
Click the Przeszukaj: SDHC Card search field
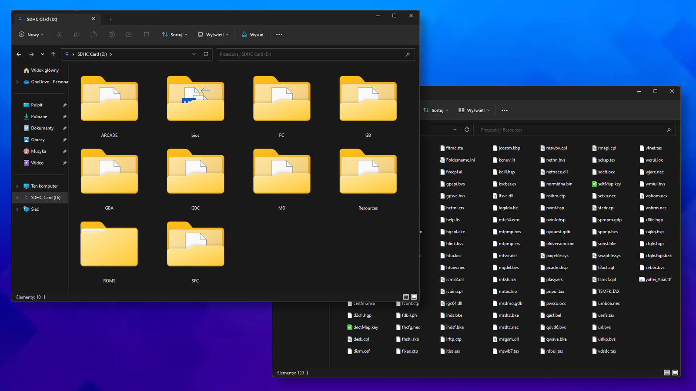(311, 54)
